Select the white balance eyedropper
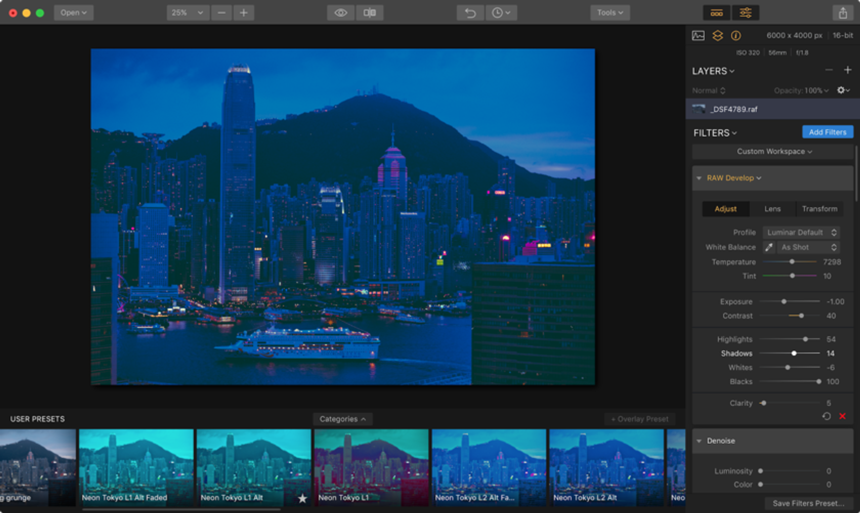860x513 pixels. tap(769, 247)
